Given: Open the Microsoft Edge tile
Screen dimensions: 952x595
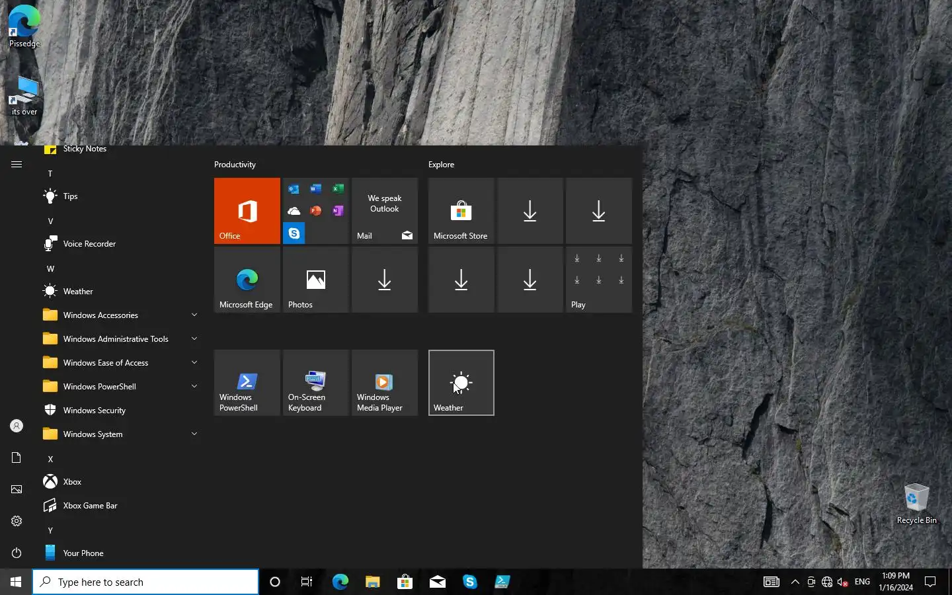Looking at the screenshot, I should pos(247,280).
